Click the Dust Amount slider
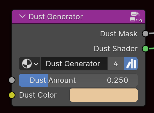 point(78,80)
